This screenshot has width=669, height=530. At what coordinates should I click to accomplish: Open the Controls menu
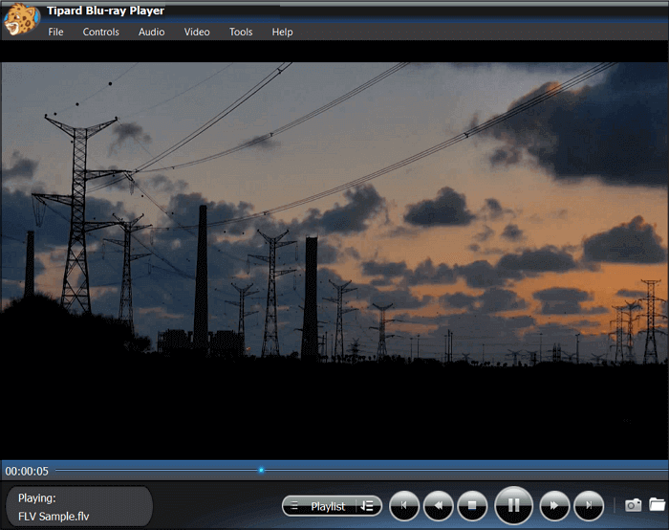pos(100,32)
